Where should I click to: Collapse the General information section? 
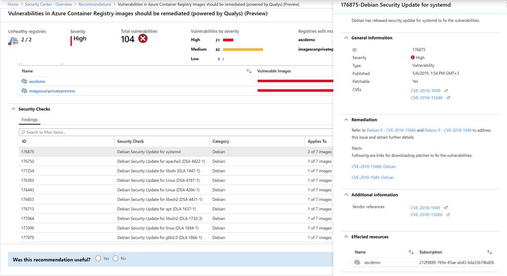coord(346,38)
